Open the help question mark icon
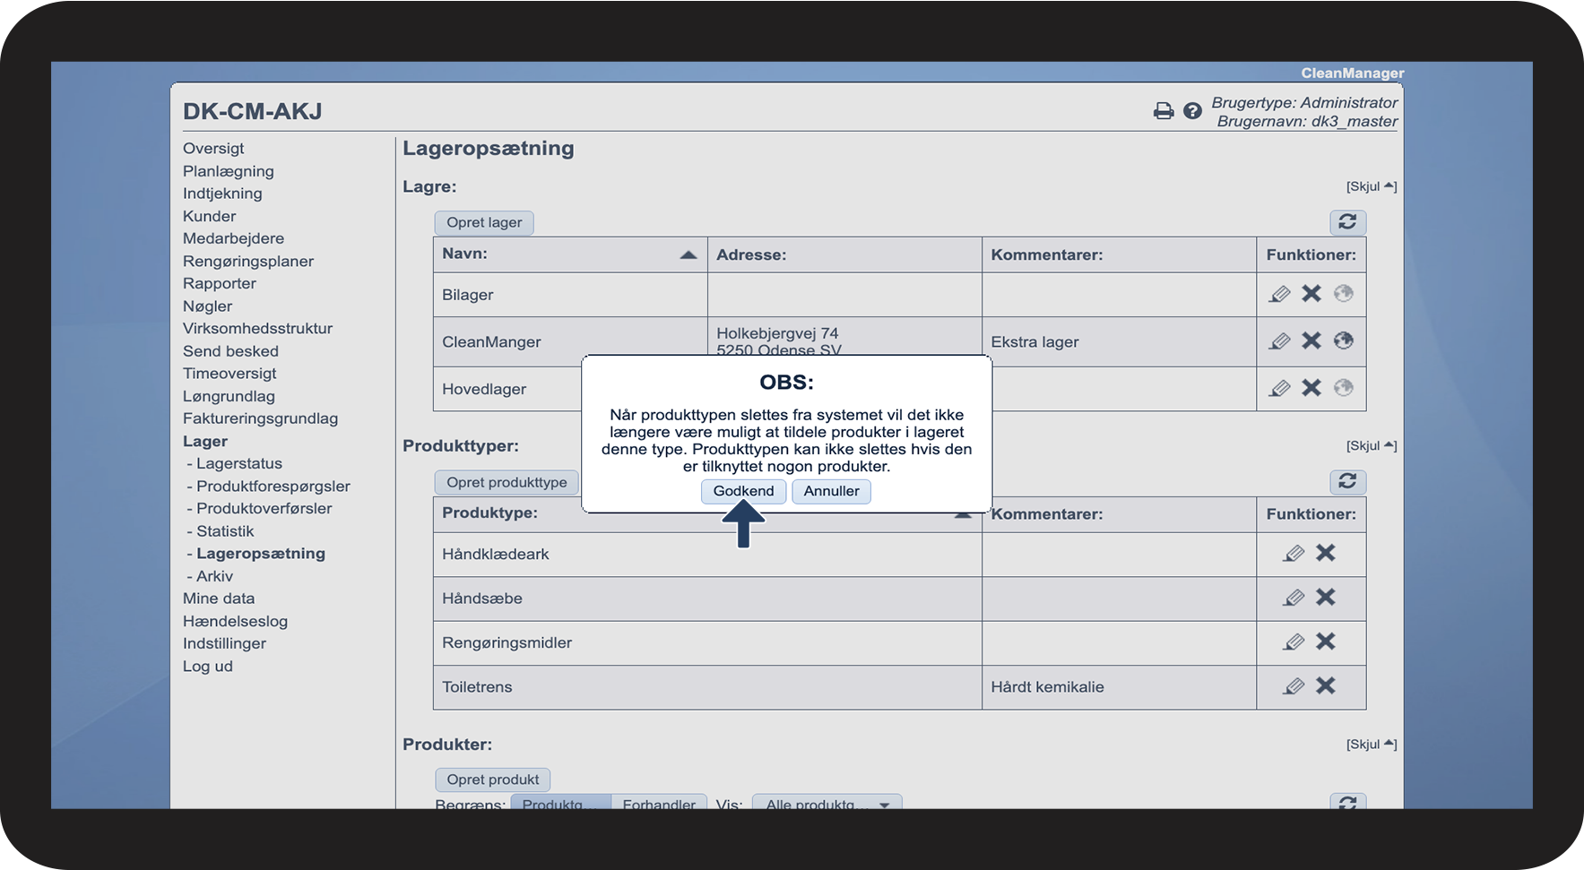1584x870 pixels. pos(1192,111)
